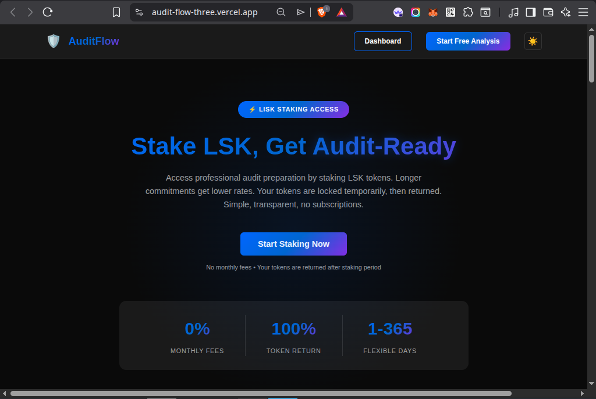Viewport: 596px width, 399px height.
Task: Toggle light mode with sun icon
Action: [x=533, y=41]
